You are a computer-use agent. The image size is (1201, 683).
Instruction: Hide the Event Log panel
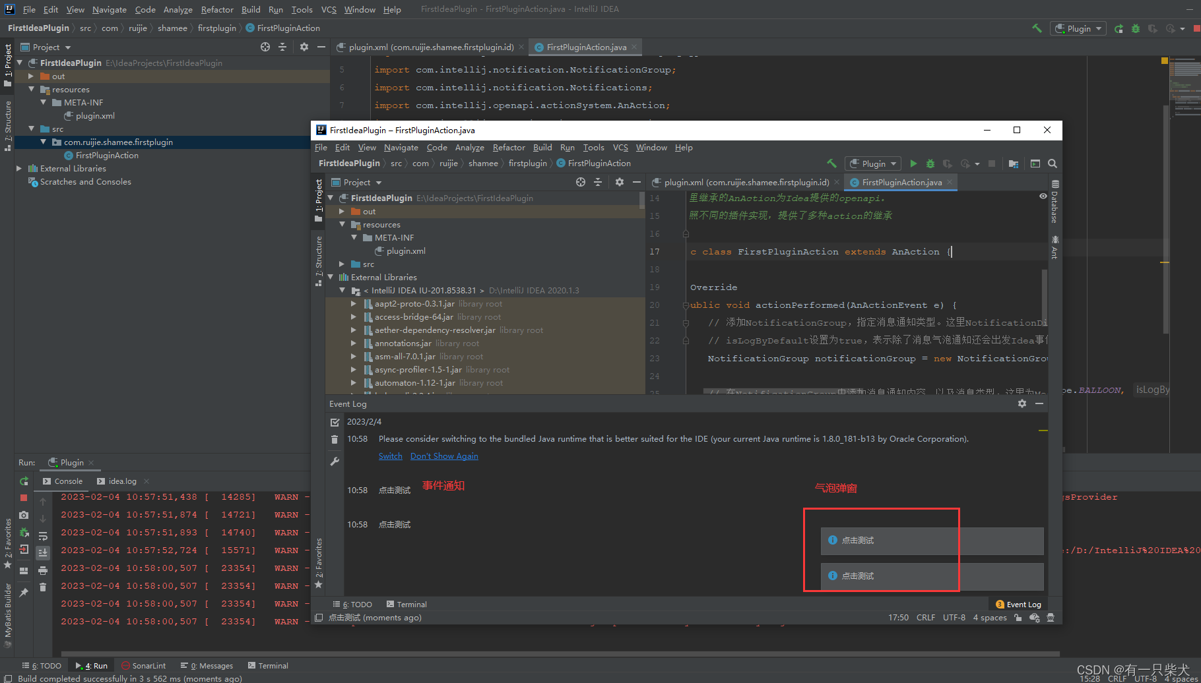[x=1039, y=403]
